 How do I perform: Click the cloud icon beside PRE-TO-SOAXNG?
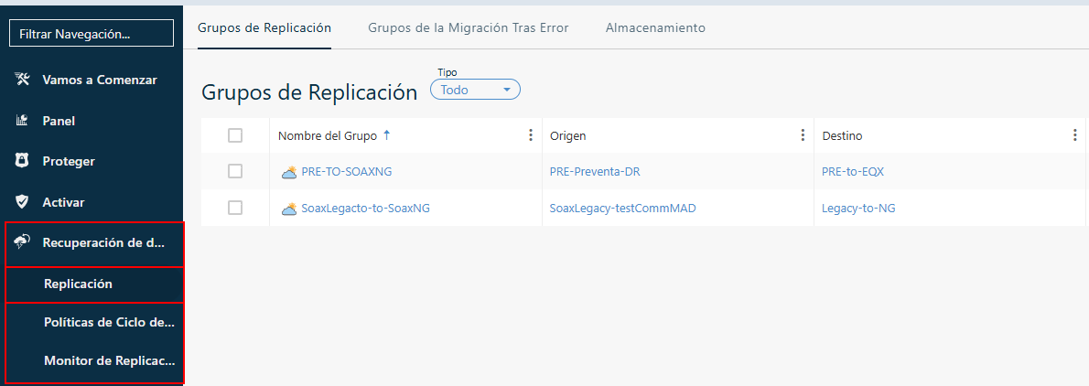(x=289, y=171)
